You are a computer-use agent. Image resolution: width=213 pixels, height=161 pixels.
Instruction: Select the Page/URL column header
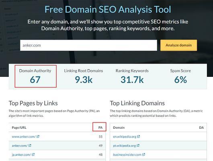(19, 128)
